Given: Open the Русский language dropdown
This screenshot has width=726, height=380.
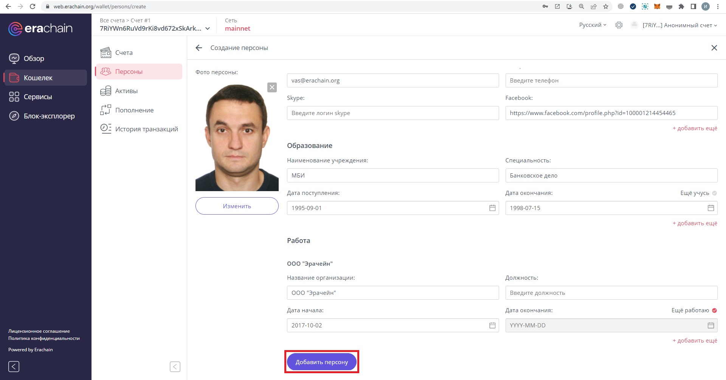Looking at the screenshot, I should pos(592,25).
